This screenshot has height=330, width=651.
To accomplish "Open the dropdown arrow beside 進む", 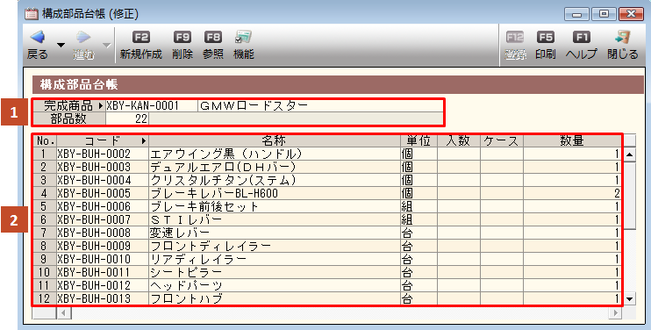I will tap(107, 45).
